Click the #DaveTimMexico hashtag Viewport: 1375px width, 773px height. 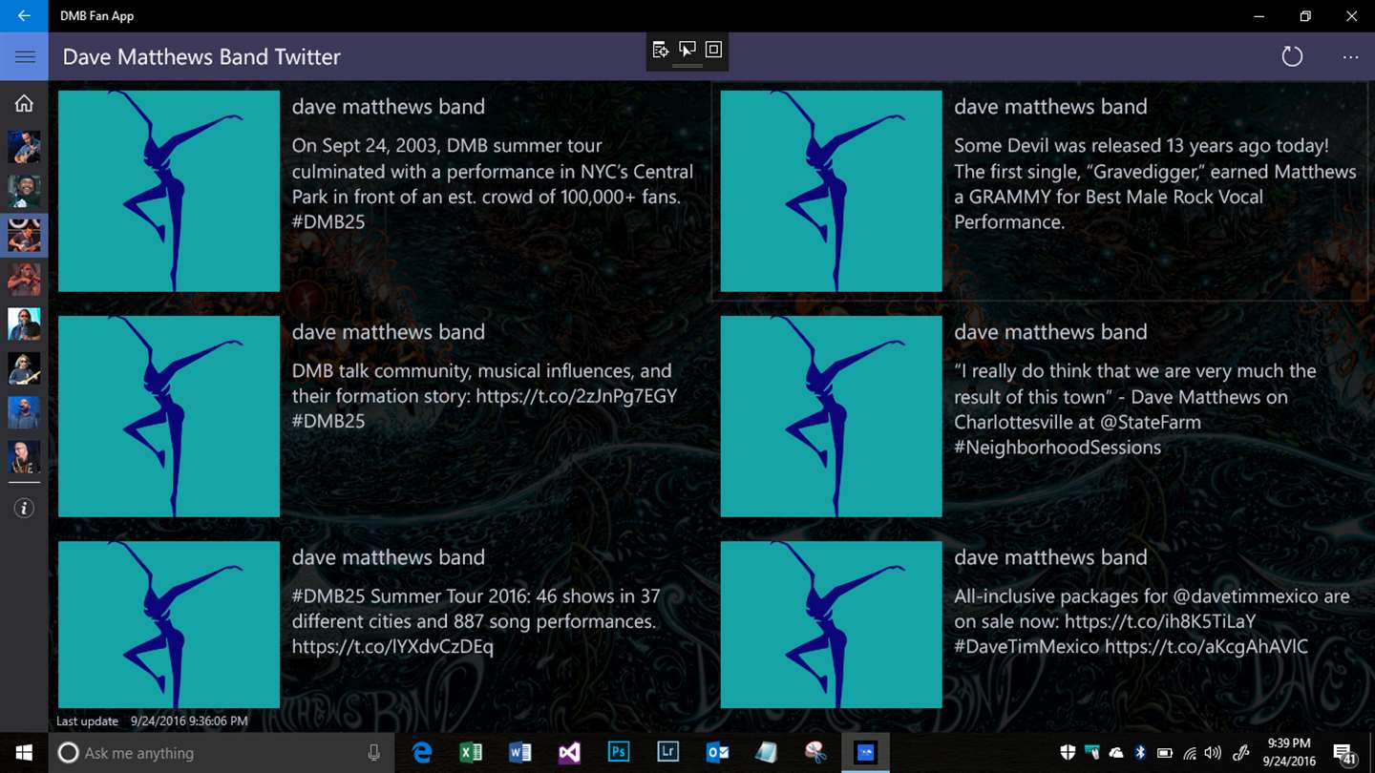(x=1026, y=647)
